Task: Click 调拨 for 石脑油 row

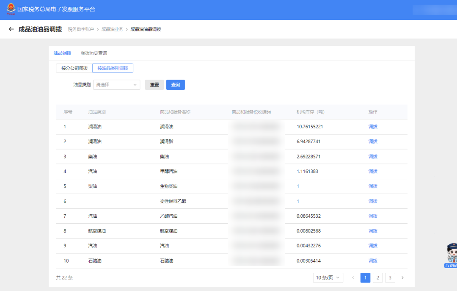Action: point(372,261)
